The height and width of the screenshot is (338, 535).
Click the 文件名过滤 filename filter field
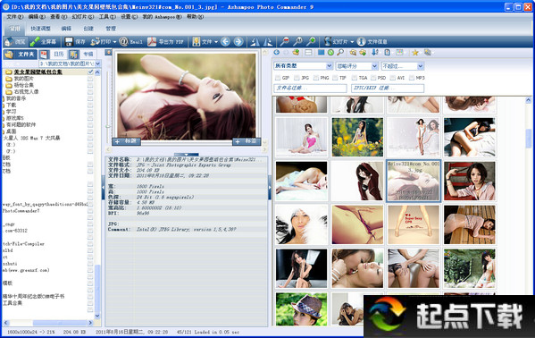point(310,89)
